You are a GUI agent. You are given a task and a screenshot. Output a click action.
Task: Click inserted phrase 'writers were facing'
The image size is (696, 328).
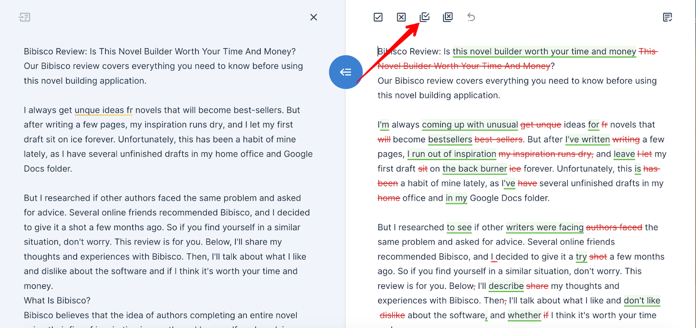coord(545,228)
